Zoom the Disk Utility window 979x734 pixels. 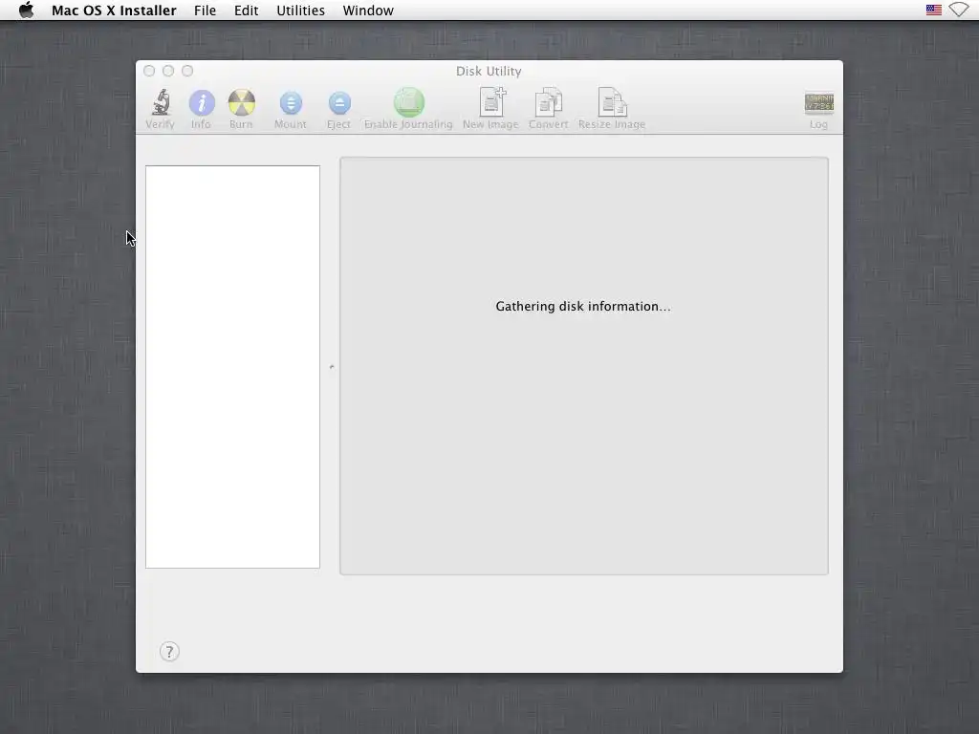(x=187, y=71)
